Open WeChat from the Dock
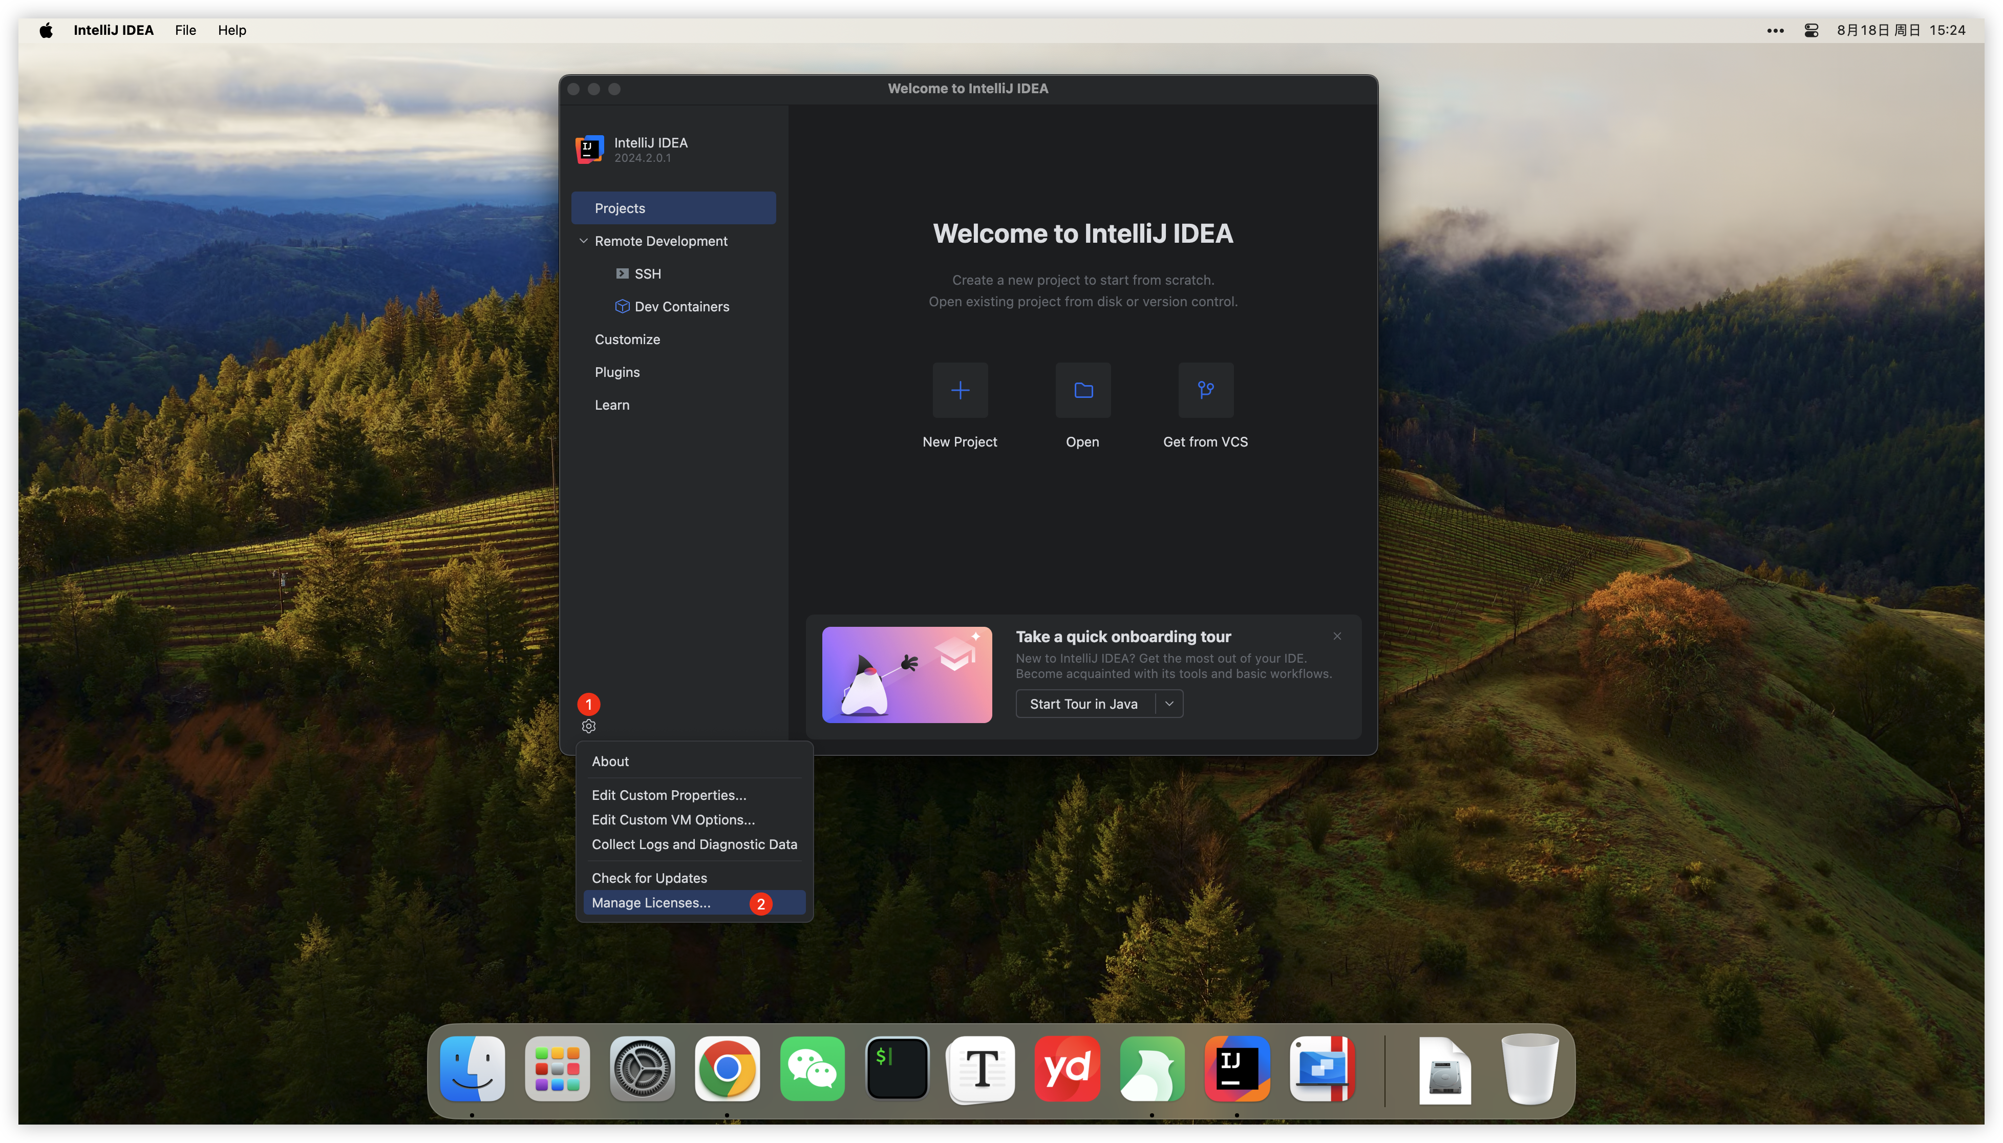This screenshot has width=2003, height=1143. [813, 1068]
